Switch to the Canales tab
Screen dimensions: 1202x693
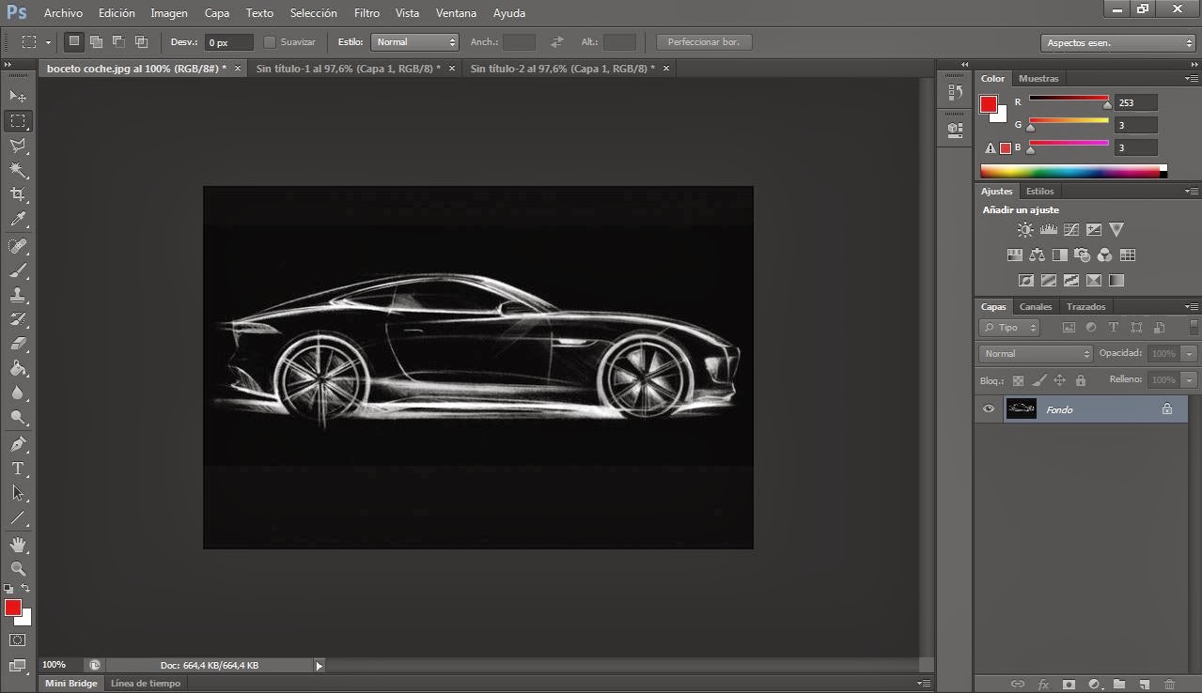tap(1036, 307)
